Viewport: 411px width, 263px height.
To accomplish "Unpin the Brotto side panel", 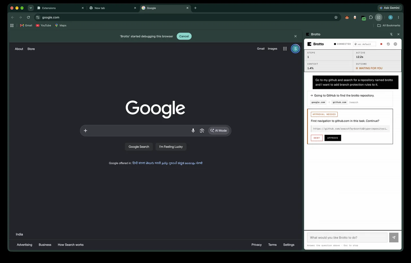I will click(x=391, y=34).
